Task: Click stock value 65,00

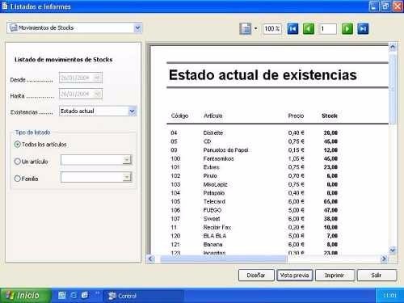Action: pos(330,201)
